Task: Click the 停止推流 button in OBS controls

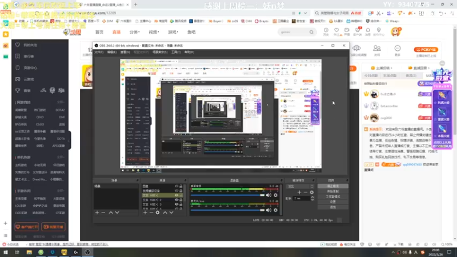Action: [x=333, y=186]
